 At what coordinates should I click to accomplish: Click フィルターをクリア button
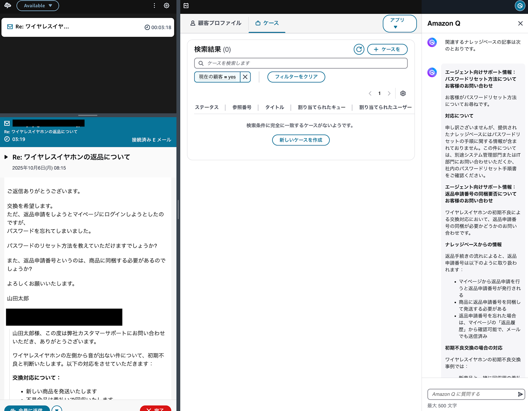296,77
